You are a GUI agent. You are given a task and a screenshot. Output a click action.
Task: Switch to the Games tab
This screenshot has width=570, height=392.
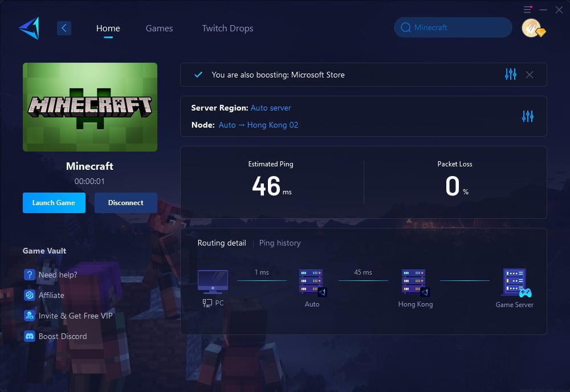[x=159, y=28]
